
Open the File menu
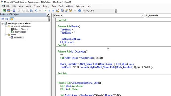point(8,6)
